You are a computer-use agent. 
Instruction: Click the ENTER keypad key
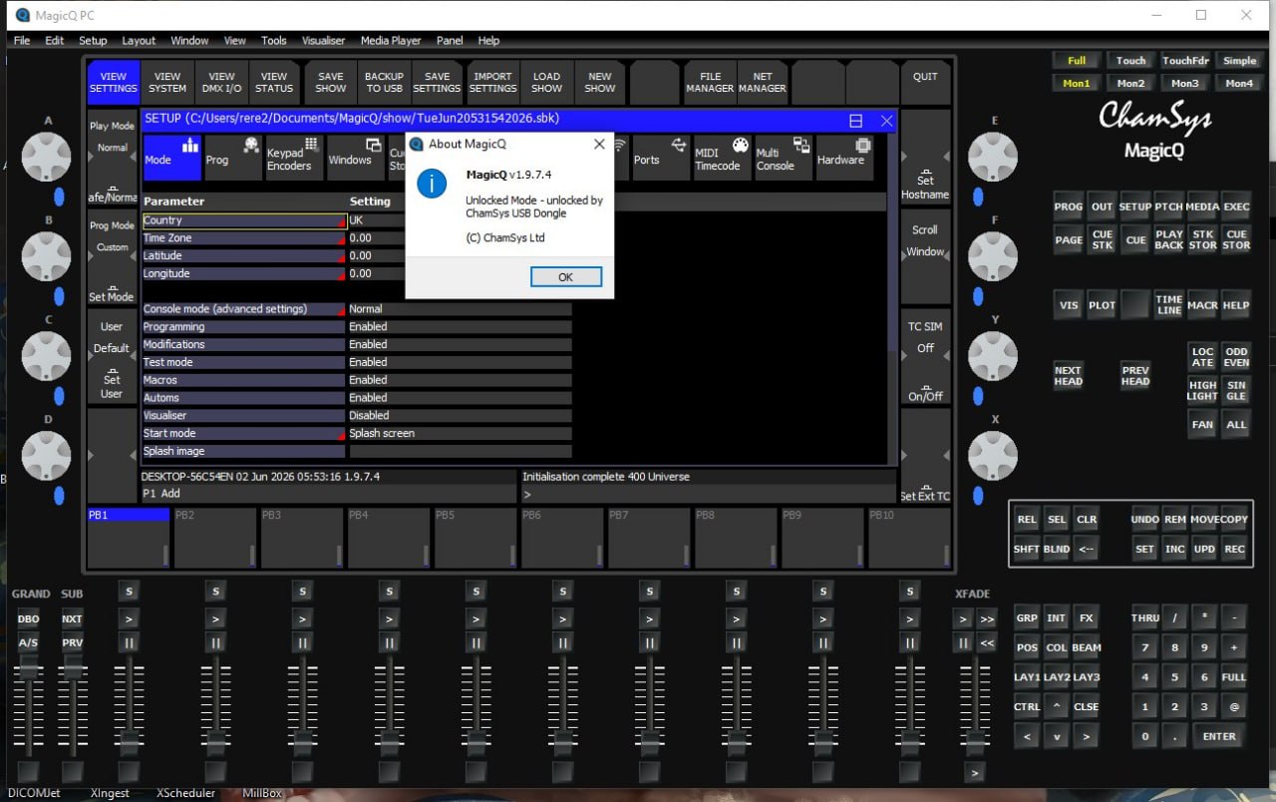(1219, 737)
